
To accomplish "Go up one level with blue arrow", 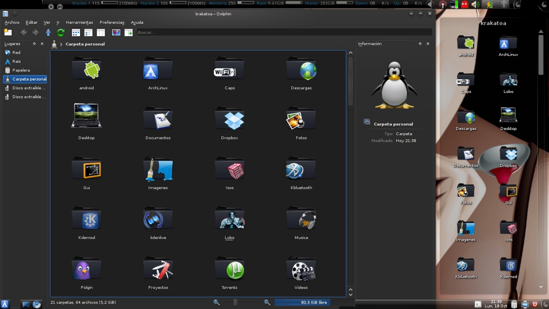I will [x=48, y=33].
